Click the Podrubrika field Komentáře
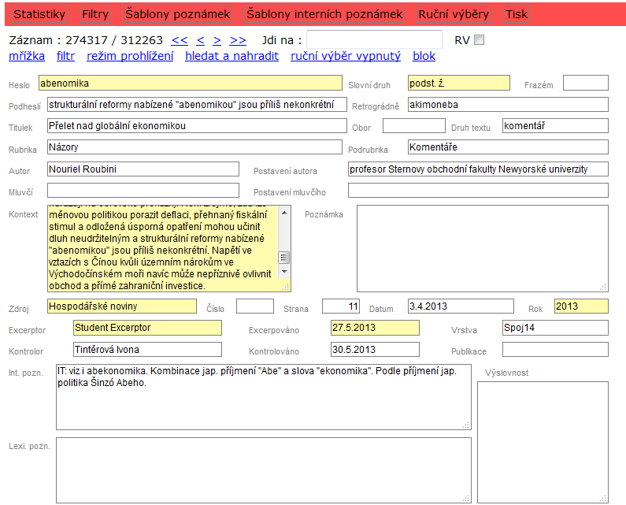This screenshot has height=505, width=626. click(x=508, y=147)
